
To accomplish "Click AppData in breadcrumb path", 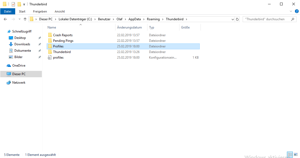I will point(134,19).
